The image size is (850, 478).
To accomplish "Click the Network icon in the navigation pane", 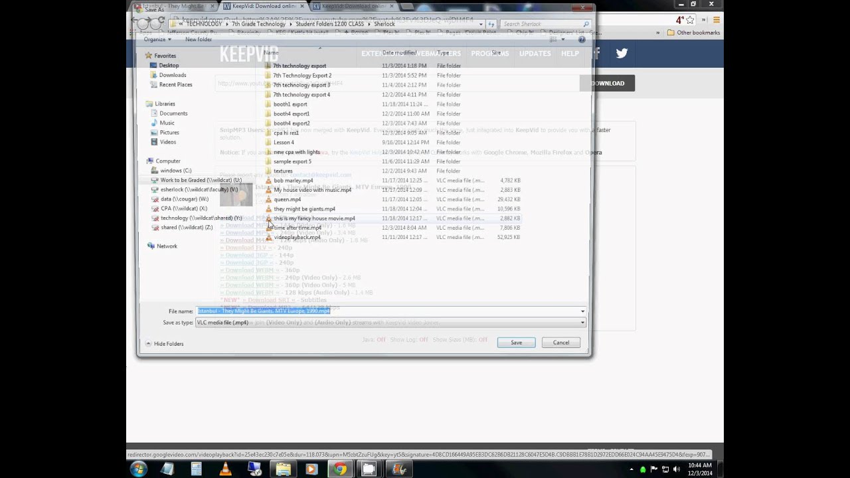I will click(151, 246).
